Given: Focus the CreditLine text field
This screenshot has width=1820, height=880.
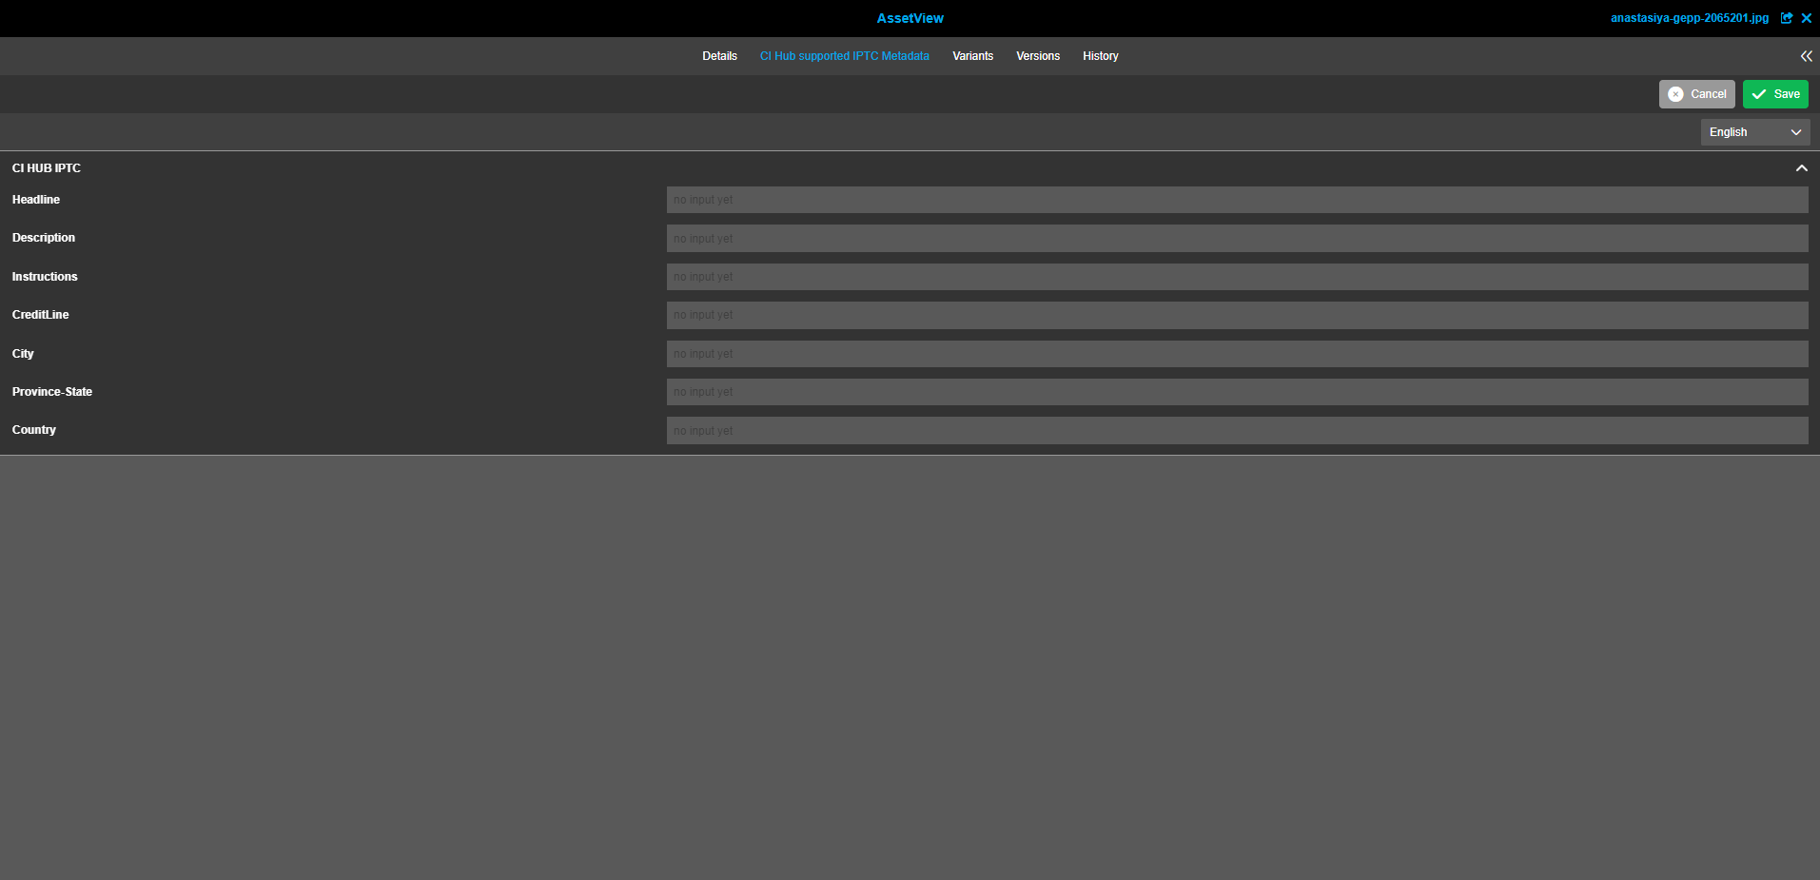Looking at the screenshot, I should [1237, 315].
